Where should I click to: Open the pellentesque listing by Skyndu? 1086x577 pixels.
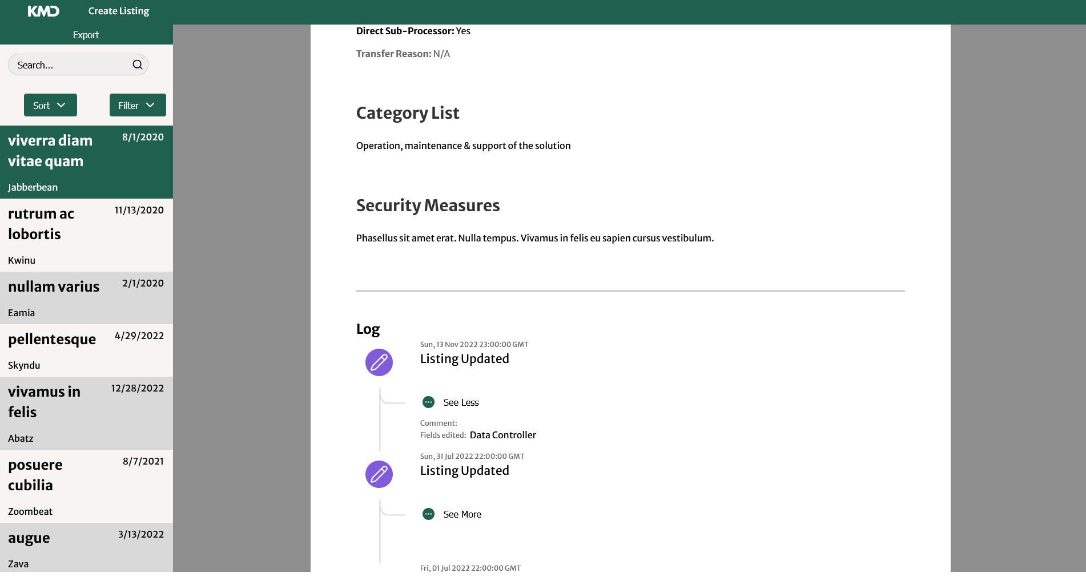(86, 350)
